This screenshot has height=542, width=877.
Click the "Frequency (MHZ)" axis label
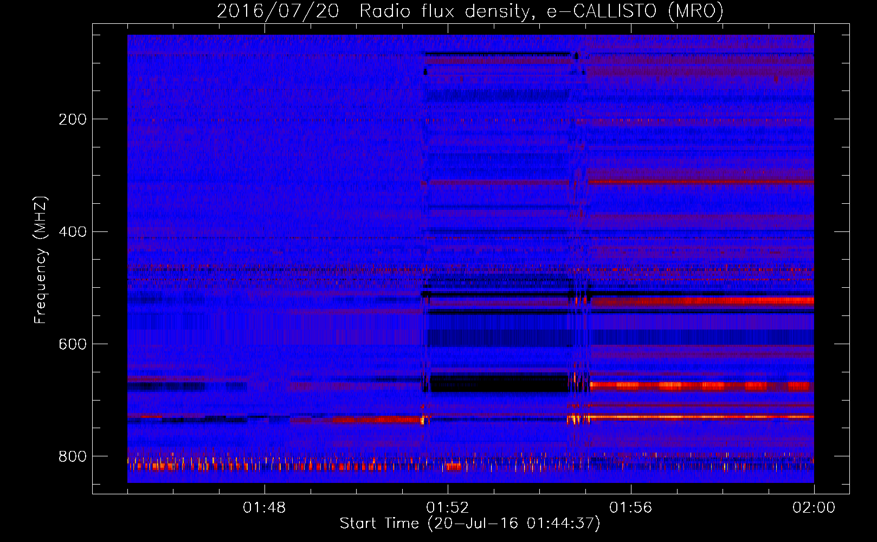(x=41, y=260)
